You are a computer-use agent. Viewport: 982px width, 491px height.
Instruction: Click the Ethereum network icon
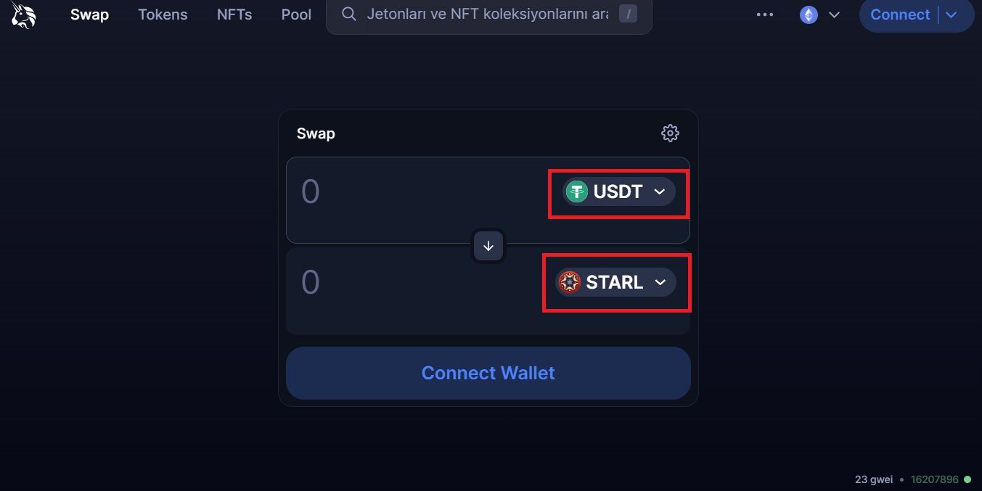[809, 15]
